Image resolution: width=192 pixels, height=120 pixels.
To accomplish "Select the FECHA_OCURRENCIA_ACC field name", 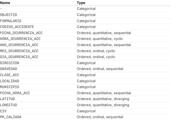I will point(20,33).
